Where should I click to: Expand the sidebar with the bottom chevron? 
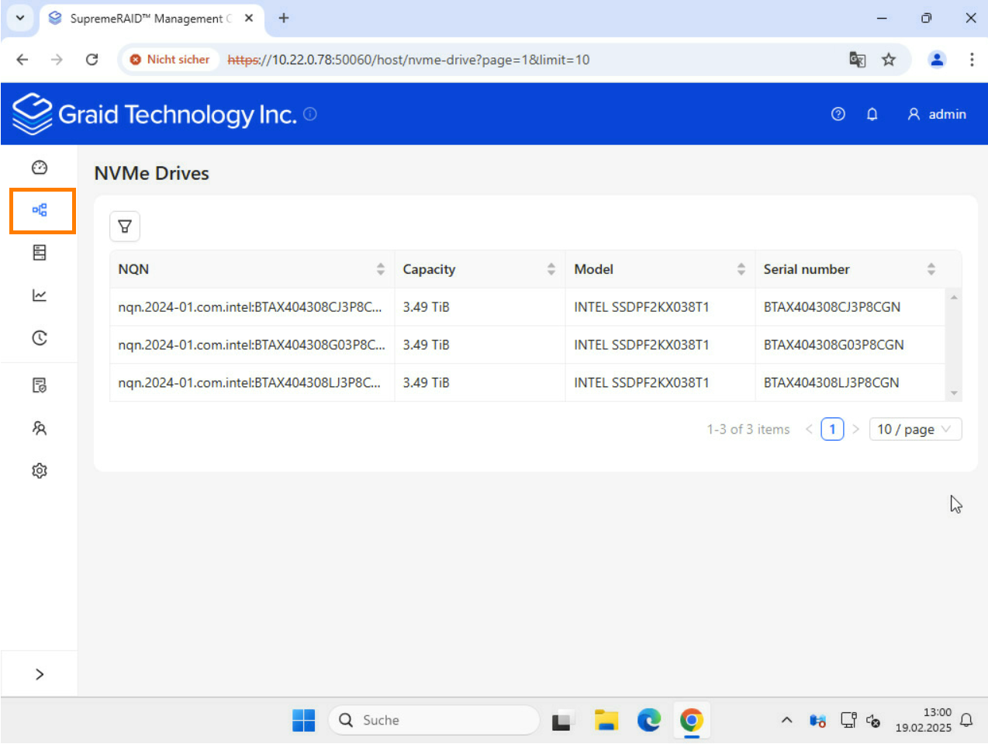pos(40,674)
